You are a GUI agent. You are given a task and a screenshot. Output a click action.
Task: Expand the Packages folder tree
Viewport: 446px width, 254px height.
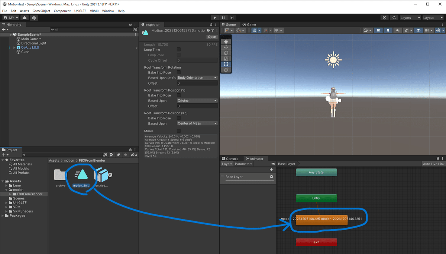3,215
